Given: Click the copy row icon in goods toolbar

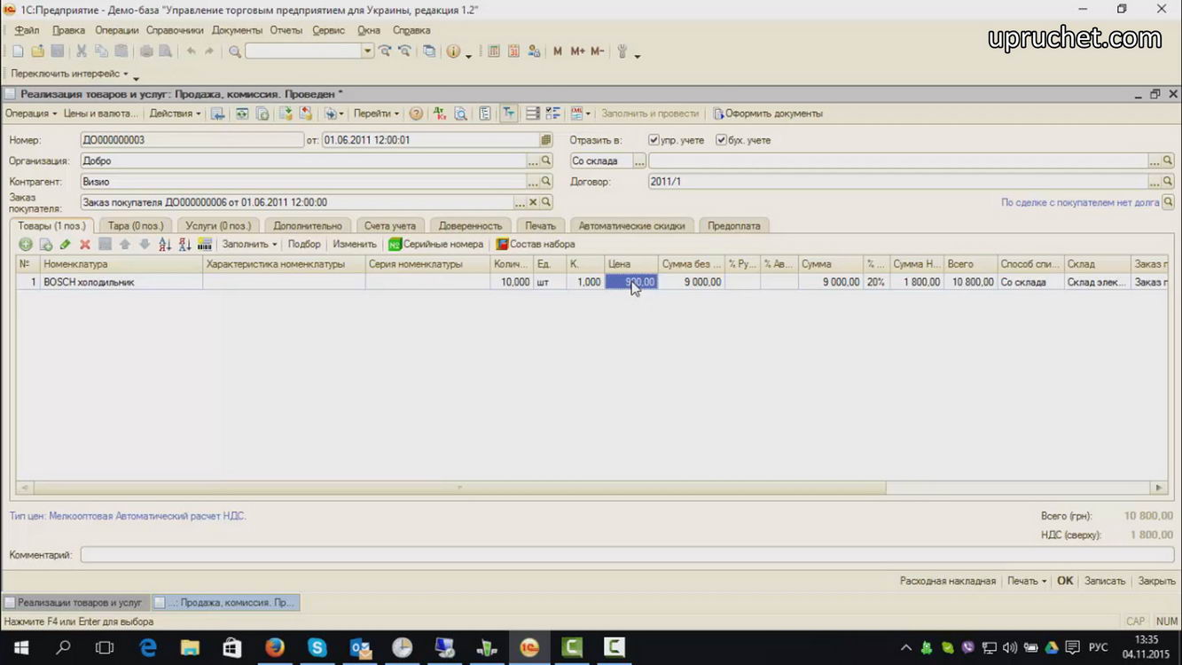Looking at the screenshot, I should click(45, 244).
